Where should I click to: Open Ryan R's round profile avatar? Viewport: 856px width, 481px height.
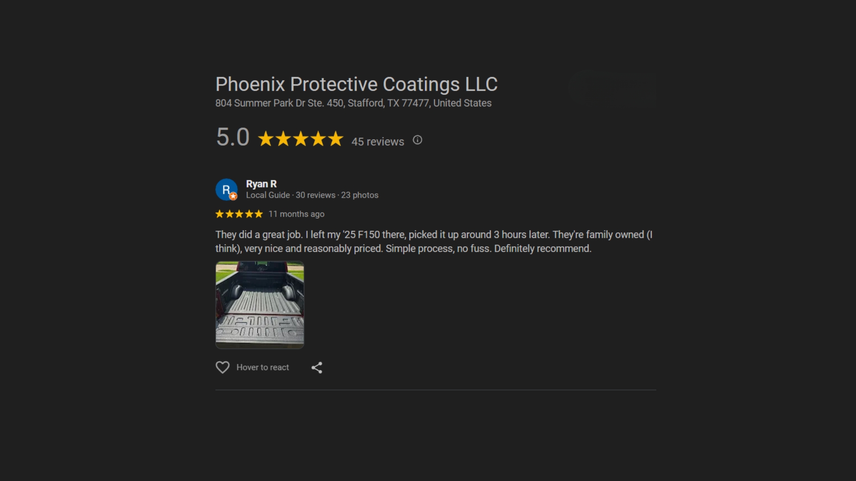point(226,190)
